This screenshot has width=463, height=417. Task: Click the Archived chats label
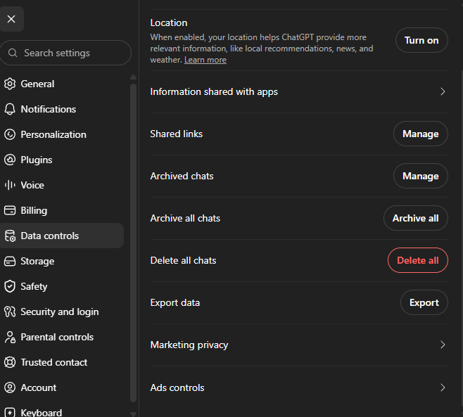tap(182, 176)
